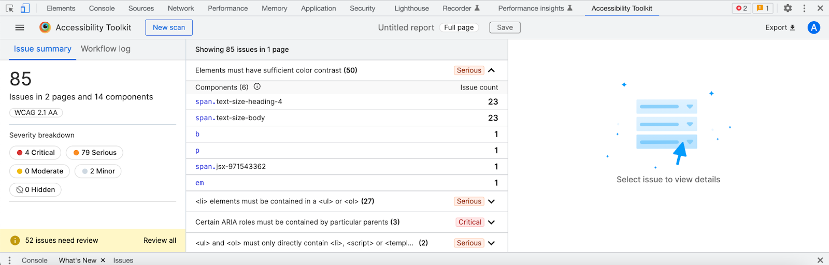
Task: Expand the Certain ARIA roles issue group
Action: [491, 222]
